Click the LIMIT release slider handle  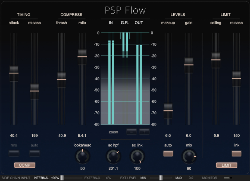click(x=236, y=79)
